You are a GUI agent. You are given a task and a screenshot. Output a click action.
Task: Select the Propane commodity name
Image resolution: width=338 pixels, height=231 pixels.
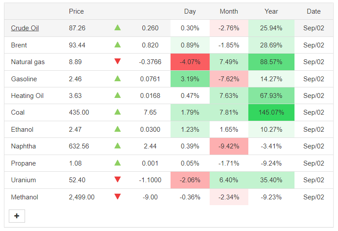pyautogui.click(x=23, y=163)
